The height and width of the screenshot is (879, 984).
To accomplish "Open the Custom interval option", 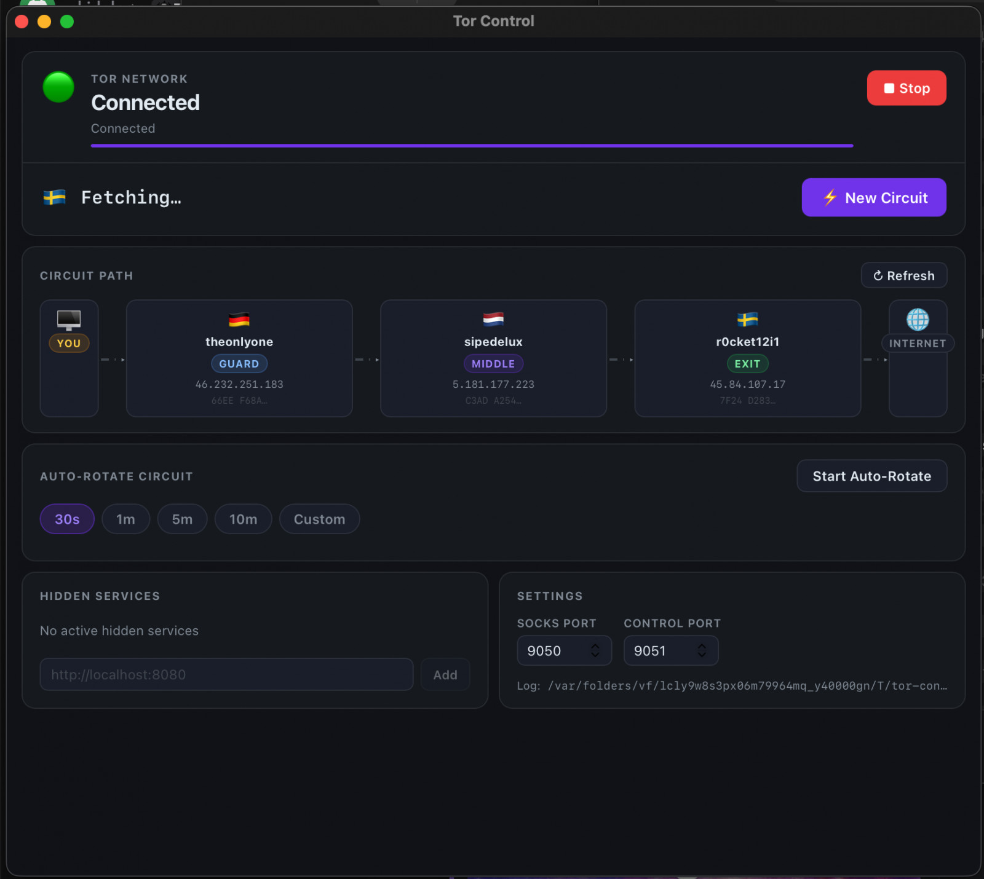I will pos(319,519).
